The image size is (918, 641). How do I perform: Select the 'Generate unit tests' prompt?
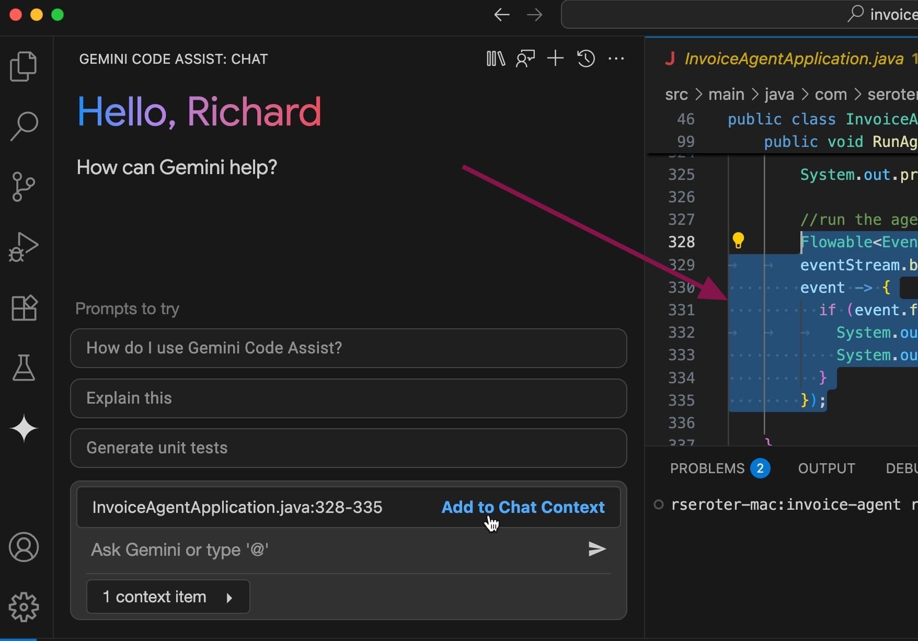pos(349,448)
